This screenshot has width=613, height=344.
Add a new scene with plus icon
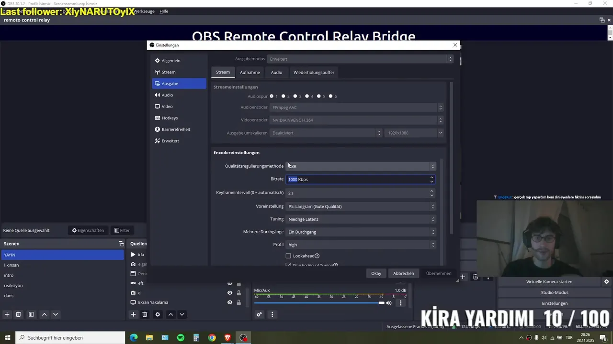pyautogui.click(x=7, y=314)
